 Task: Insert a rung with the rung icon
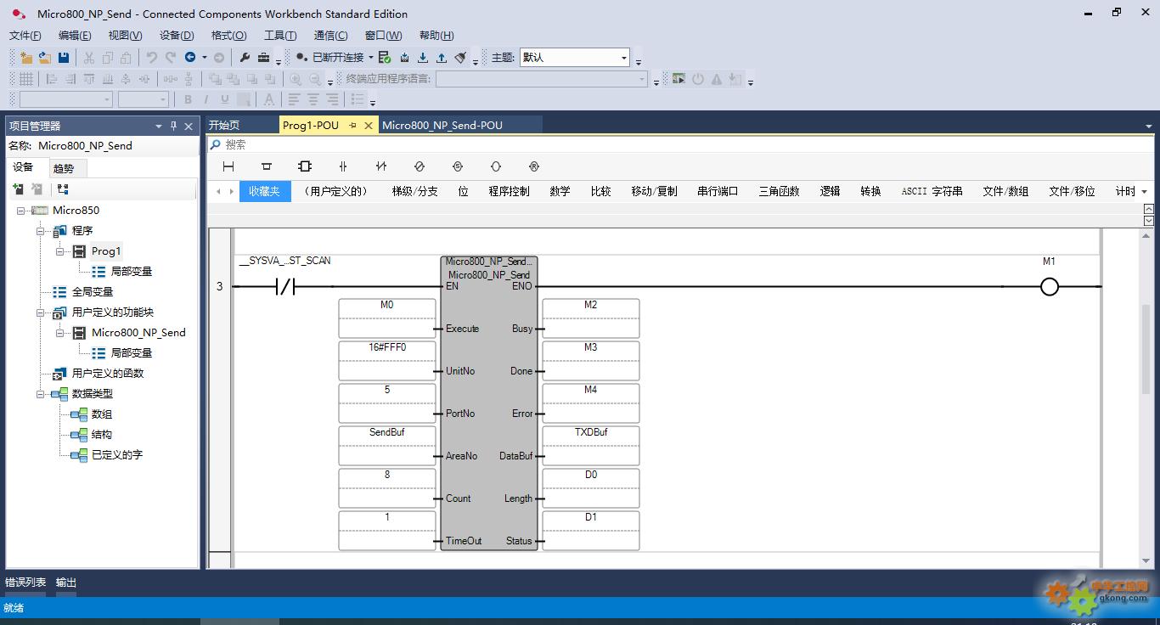click(228, 166)
